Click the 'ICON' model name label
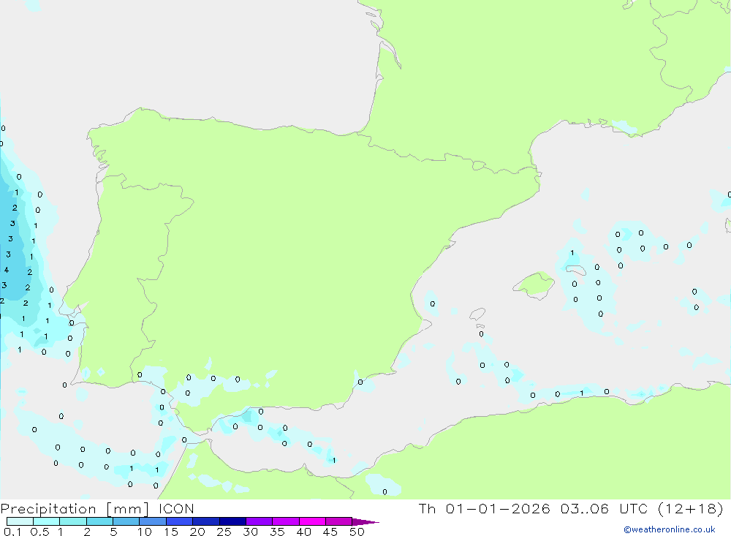Screen dimensions: 731x536 click(x=176, y=508)
